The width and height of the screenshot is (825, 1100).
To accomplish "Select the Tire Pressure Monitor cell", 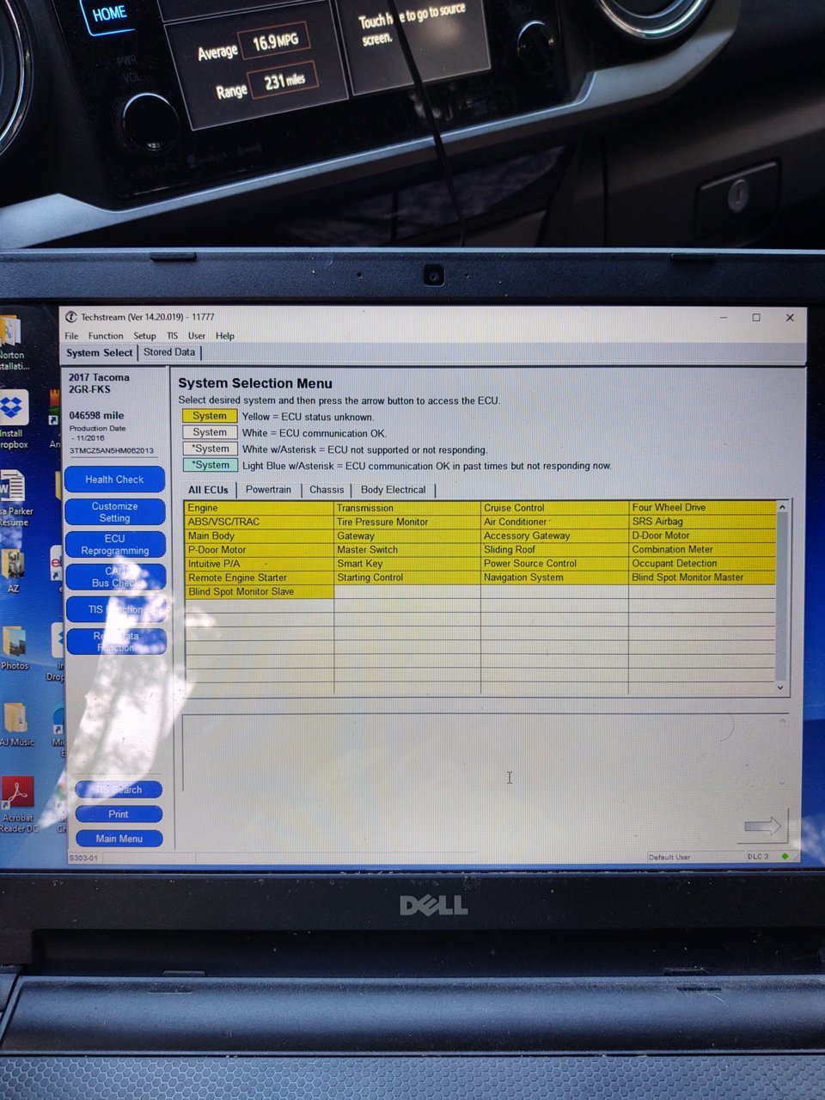I will click(x=407, y=522).
